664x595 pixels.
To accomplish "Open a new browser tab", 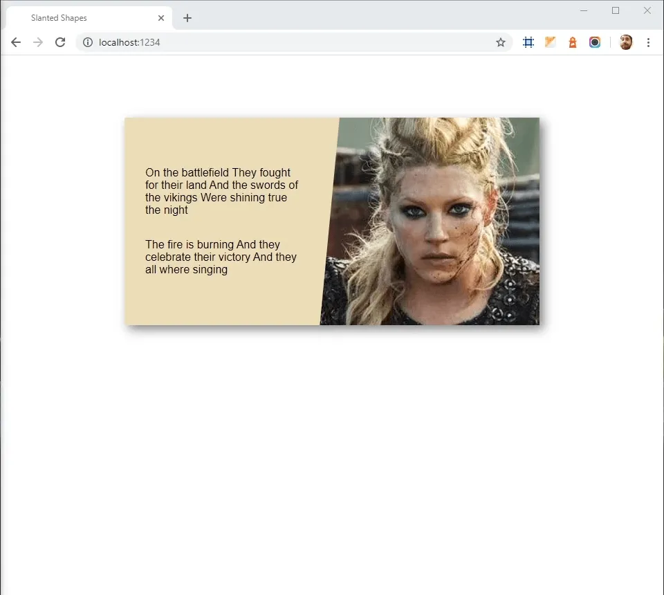I will (187, 18).
